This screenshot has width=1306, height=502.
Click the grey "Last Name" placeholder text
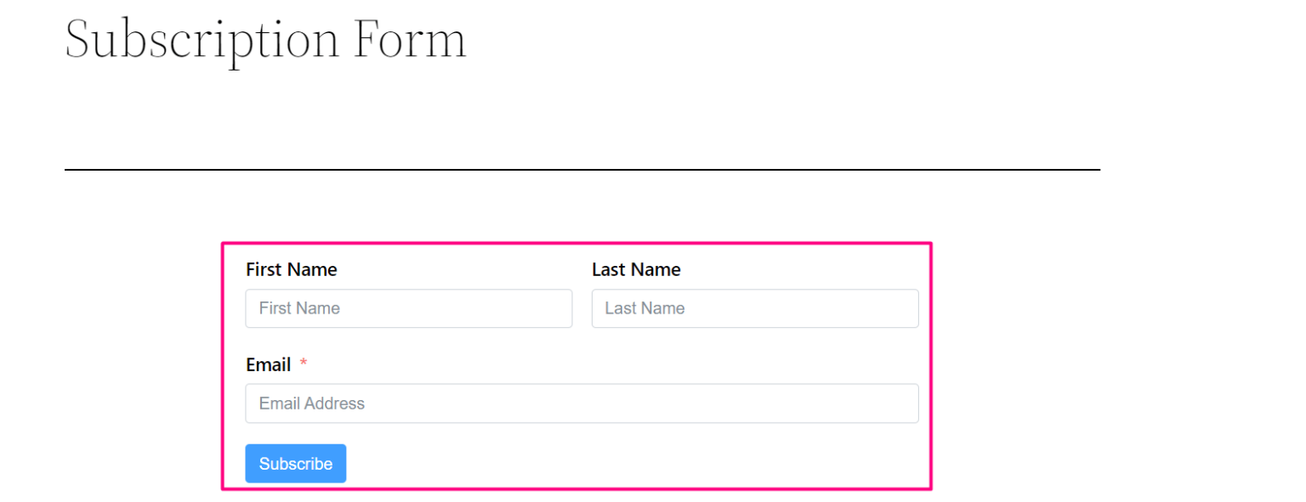[x=644, y=308]
